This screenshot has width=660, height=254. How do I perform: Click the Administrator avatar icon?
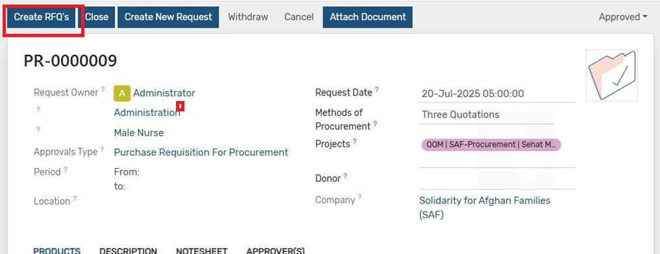(122, 93)
